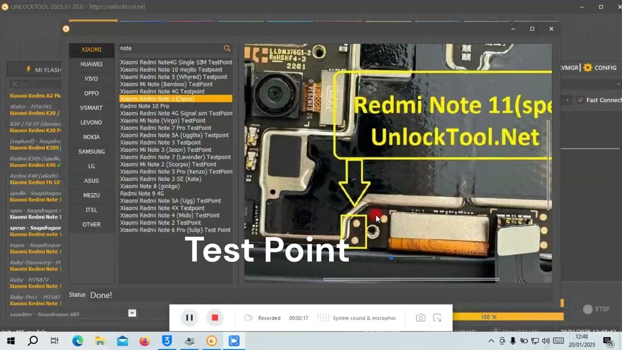Image resolution: width=622 pixels, height=350 pixels.
Task: Select 'Xiaomi Redmi Note4G Single SIM TestPoint'
Action: [176, 62]
